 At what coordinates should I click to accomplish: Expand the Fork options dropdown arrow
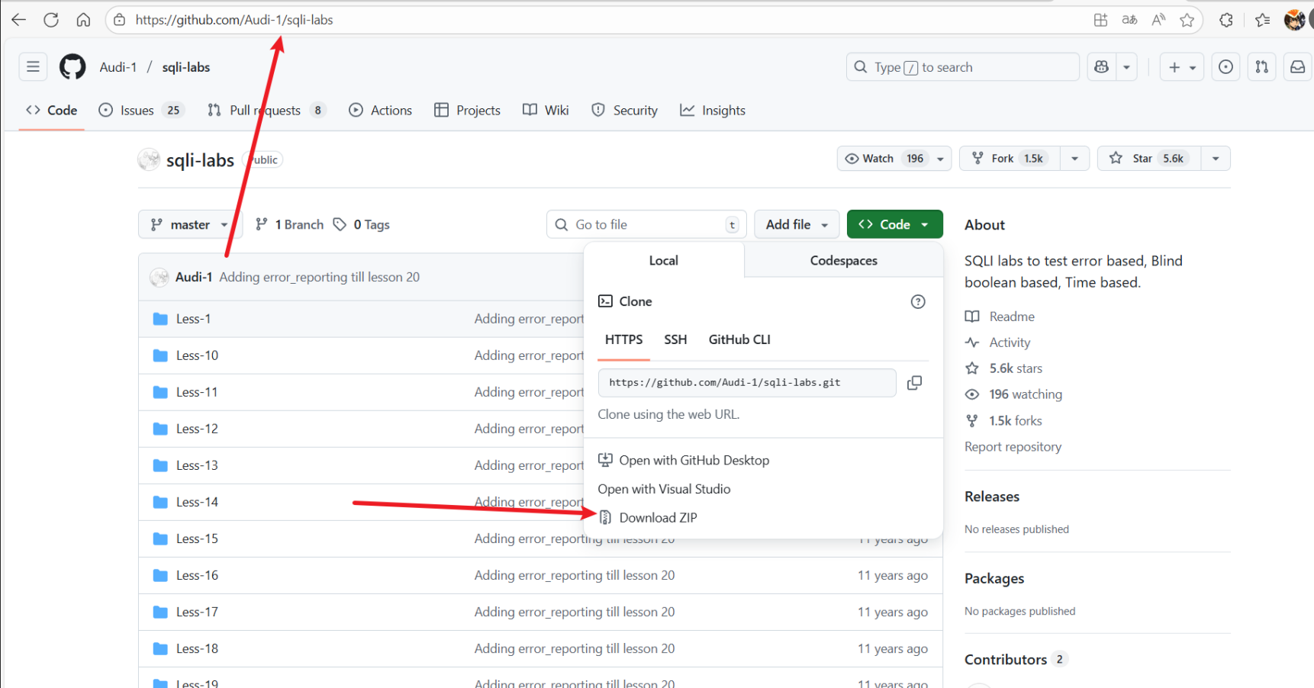(x=1074, y=159)
